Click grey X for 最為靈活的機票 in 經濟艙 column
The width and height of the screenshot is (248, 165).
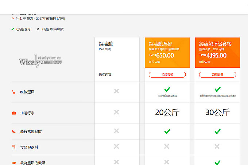pyautogui.click(x=116, y=162)
